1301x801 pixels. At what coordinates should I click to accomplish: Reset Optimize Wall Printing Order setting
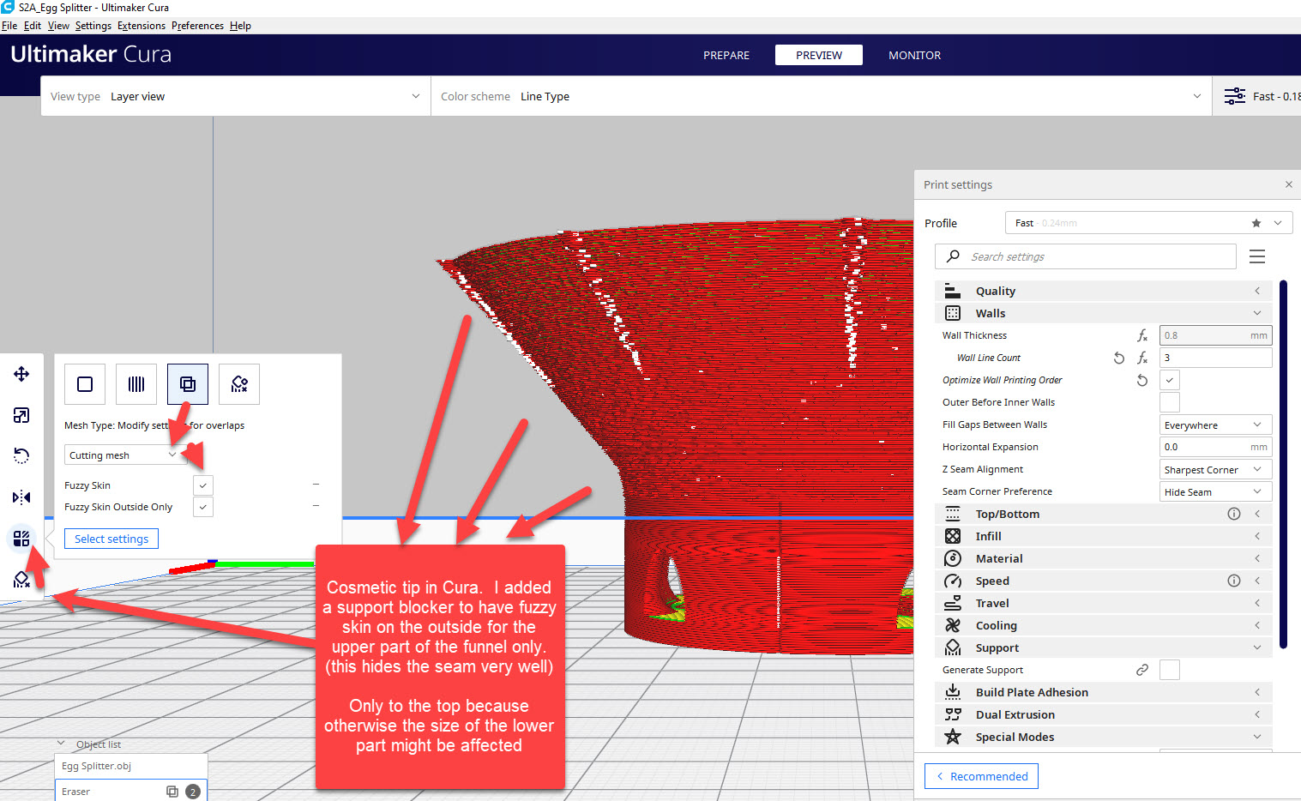[1142, 380]
